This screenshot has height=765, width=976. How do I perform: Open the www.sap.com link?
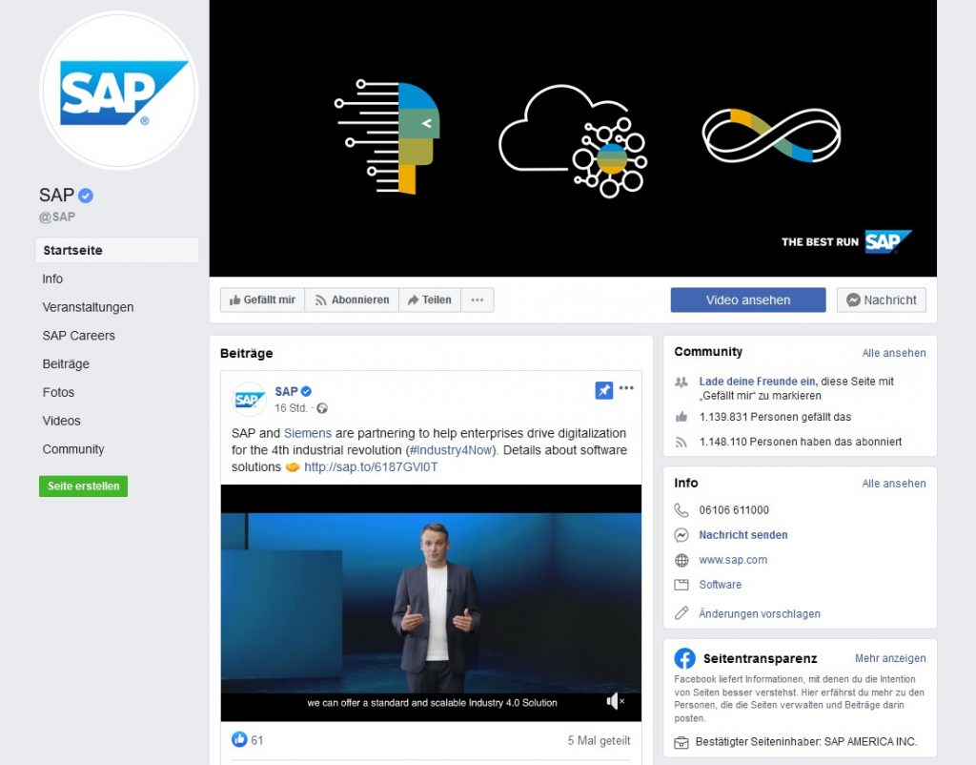tap(733, 560)
